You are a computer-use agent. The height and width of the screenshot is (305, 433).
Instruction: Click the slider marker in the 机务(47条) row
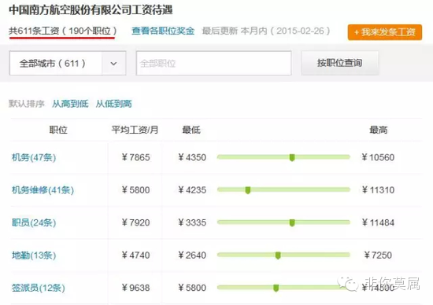pyautogui.click(x=292, y=157)
